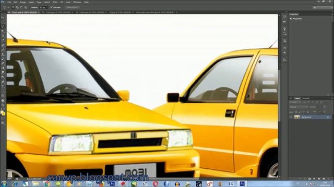Open the Edit menu
Image resolution: width=334 pixels, height=187 pixels.
[x=15, y=2]
